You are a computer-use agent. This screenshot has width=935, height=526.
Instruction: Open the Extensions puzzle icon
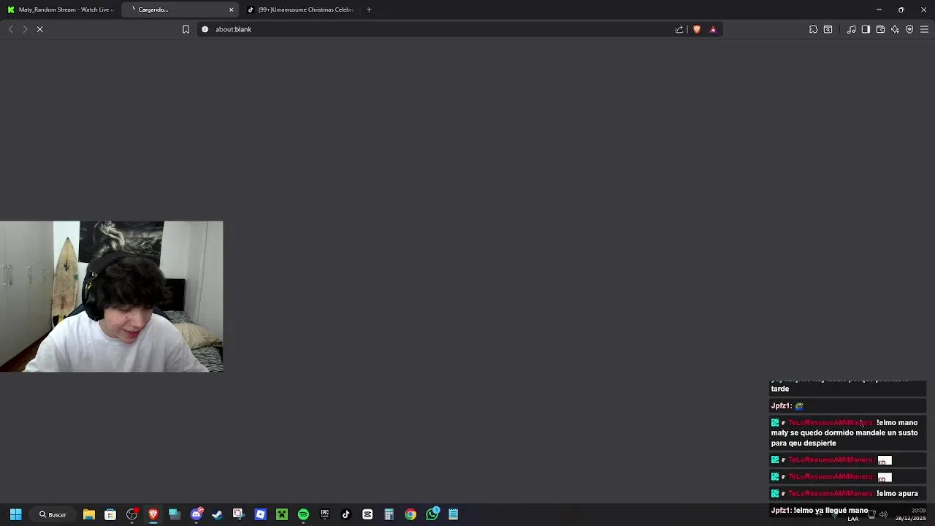pos(813,29)
